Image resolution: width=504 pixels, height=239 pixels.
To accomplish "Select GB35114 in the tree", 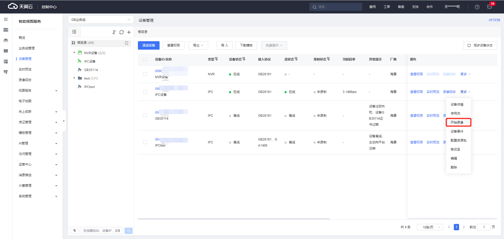I will (91, 70).
